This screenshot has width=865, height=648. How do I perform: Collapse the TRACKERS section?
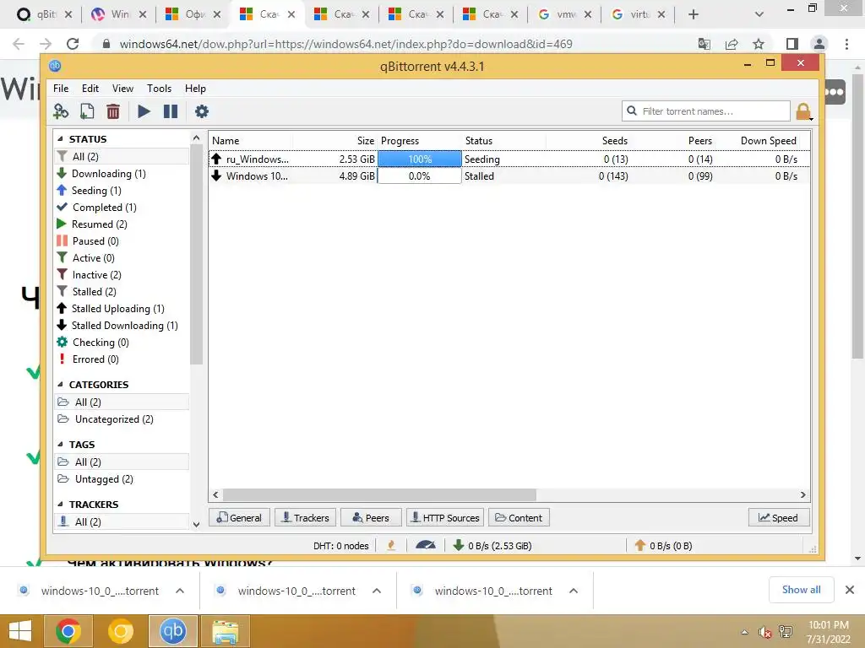coord(60,505)
